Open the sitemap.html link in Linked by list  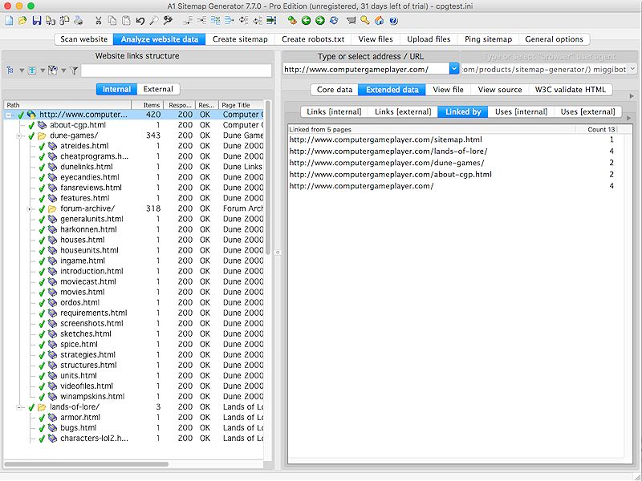click(x=386, y=139)
